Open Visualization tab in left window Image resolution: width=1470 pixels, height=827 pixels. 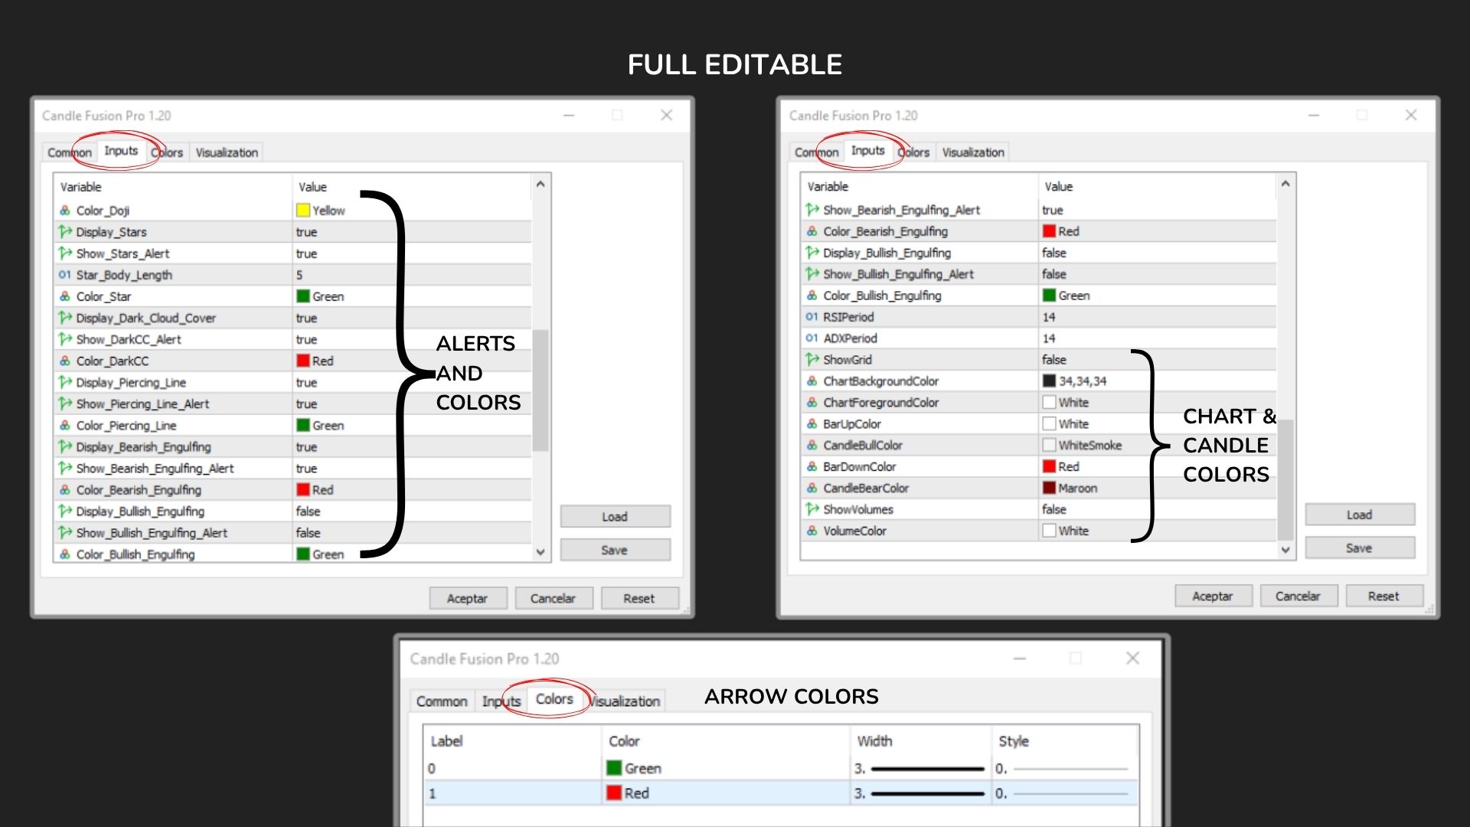[227, 152]
